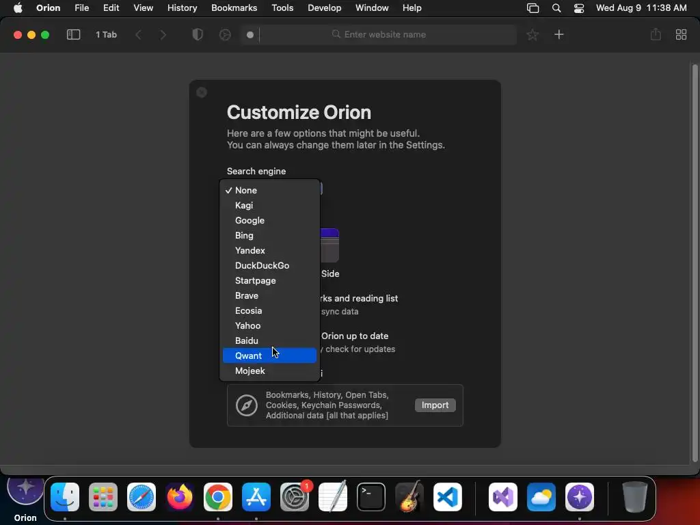
Task: Select None in search engine list
Action: pos(269,190)
